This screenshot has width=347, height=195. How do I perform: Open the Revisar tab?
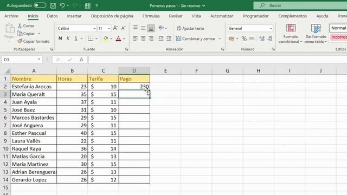(x=176, y=16)
